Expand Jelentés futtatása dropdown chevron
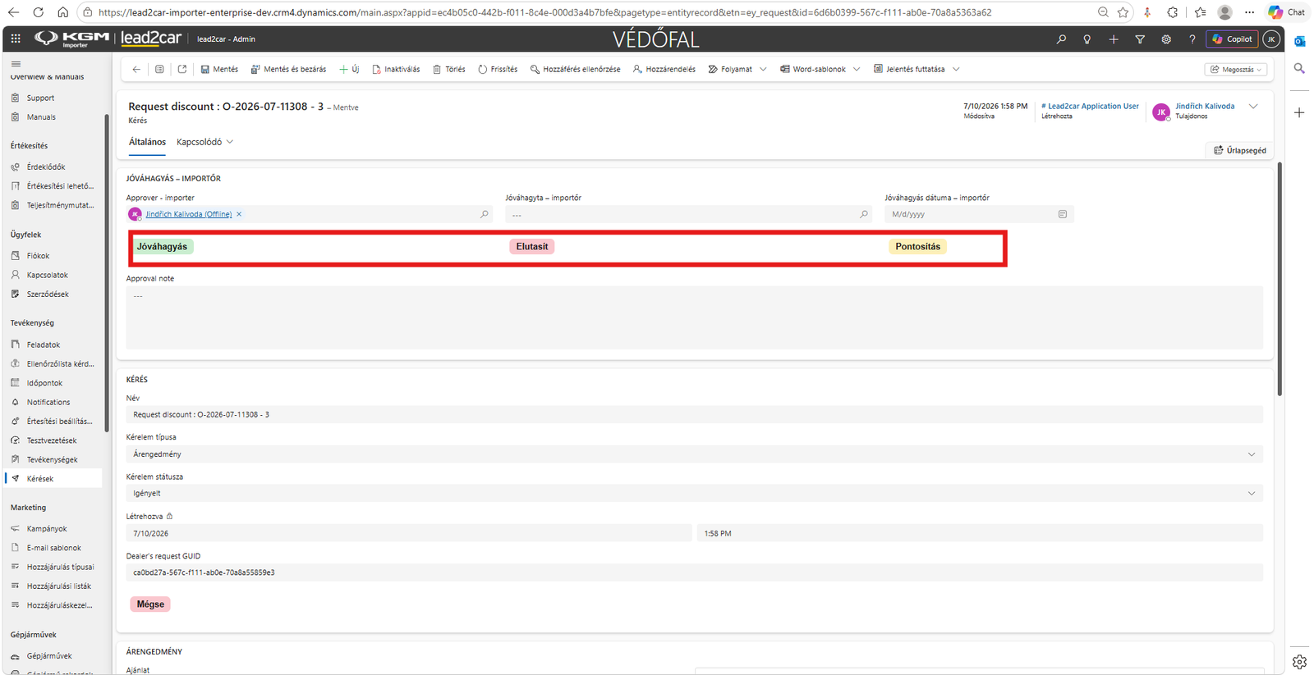The image size is (1314, 675). pyautogui.click(x=956, y=70)
